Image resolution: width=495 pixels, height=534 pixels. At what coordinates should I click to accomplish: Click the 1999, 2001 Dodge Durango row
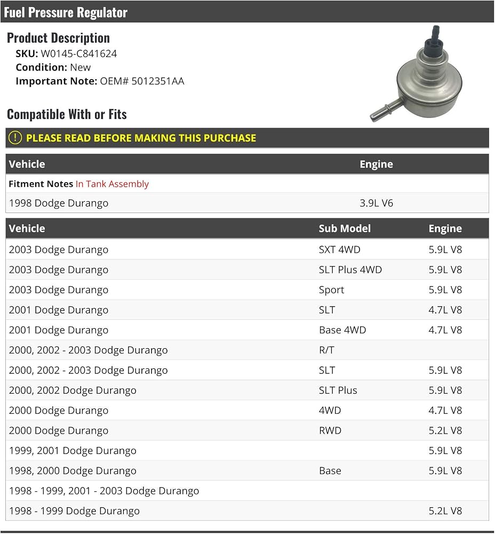(248, 451)
